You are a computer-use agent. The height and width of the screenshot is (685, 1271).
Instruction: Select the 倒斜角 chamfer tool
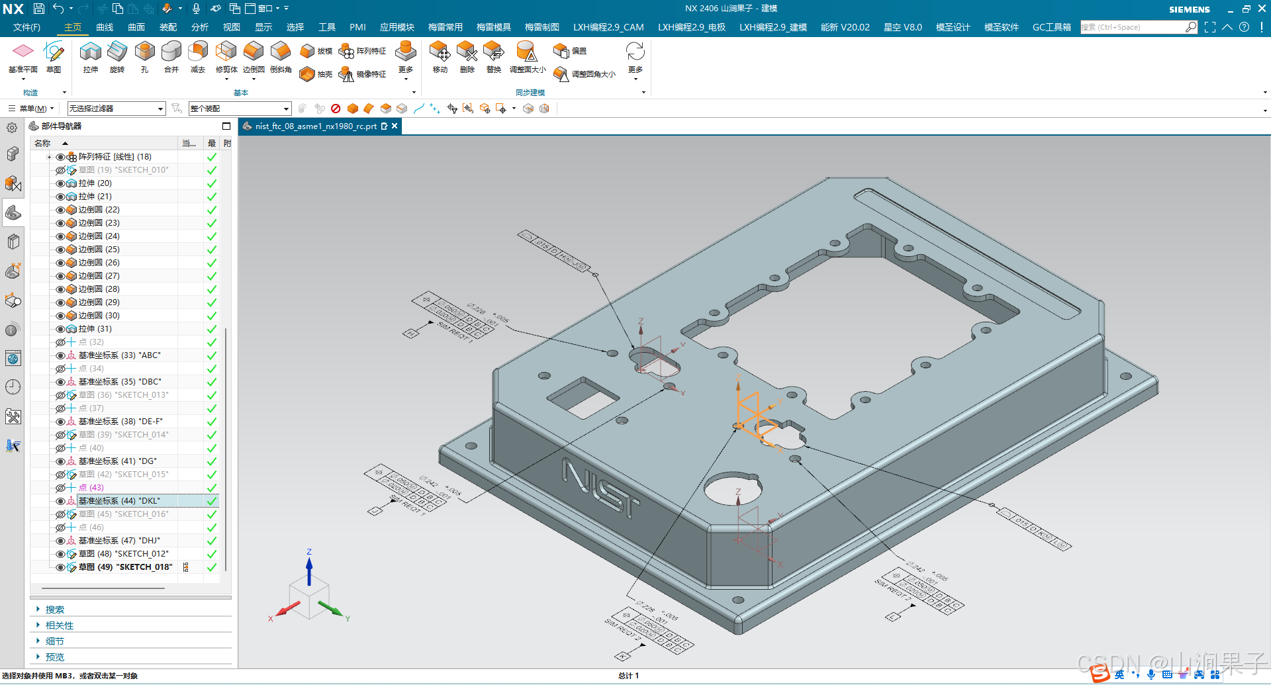[x=281, y=58]
